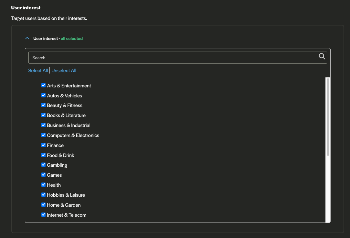Collapse the User interest section chevron

click(x=27, y=38)
